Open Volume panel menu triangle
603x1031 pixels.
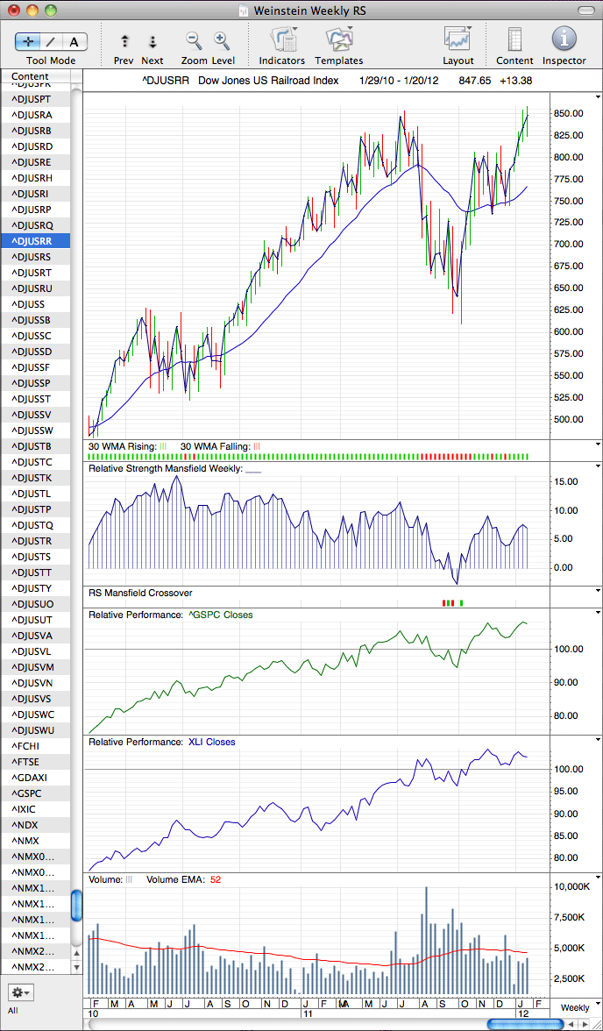(598, 877)
